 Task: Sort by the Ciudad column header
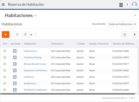click(81, 44)
